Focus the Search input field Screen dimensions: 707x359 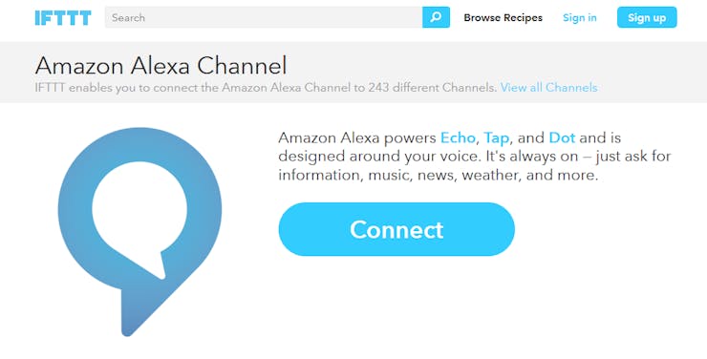coord(264,17)
